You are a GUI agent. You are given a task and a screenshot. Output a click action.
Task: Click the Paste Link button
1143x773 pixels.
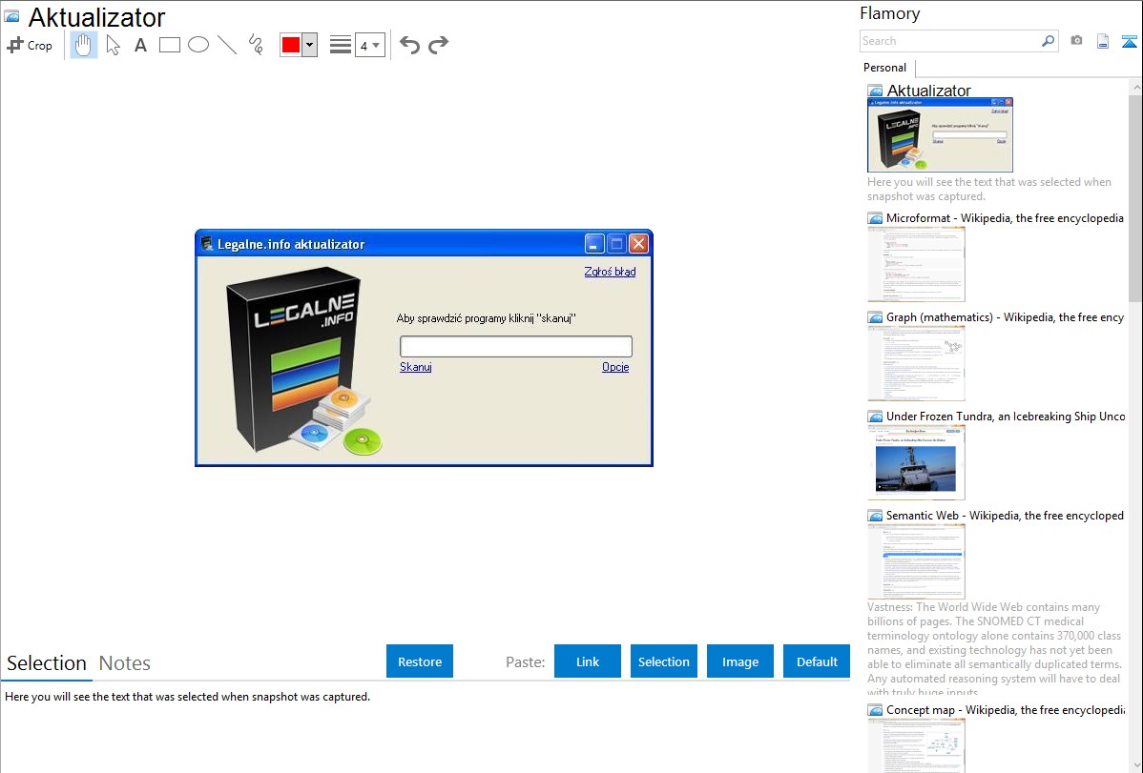tap(588, 661)
